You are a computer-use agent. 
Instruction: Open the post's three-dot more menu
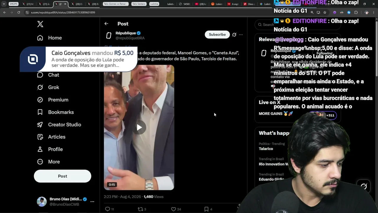[241, 35]
